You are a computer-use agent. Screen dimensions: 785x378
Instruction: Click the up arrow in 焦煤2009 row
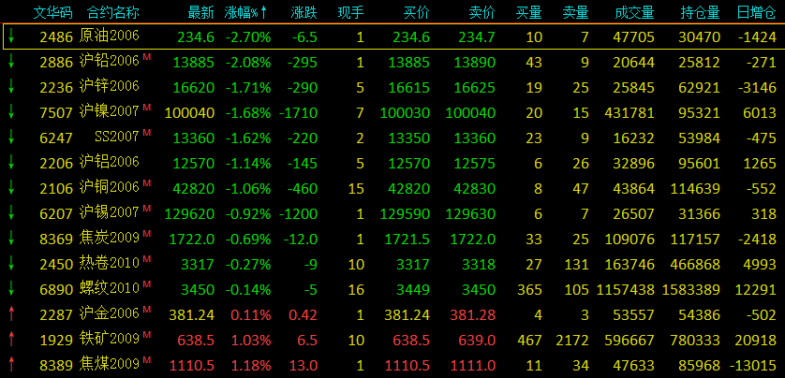[x=11, y=364]
